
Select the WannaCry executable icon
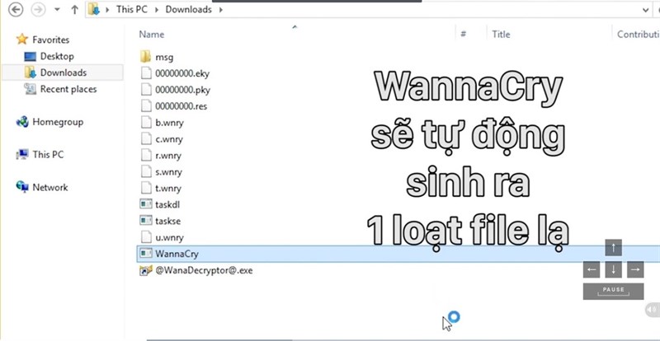click(146, 254)
